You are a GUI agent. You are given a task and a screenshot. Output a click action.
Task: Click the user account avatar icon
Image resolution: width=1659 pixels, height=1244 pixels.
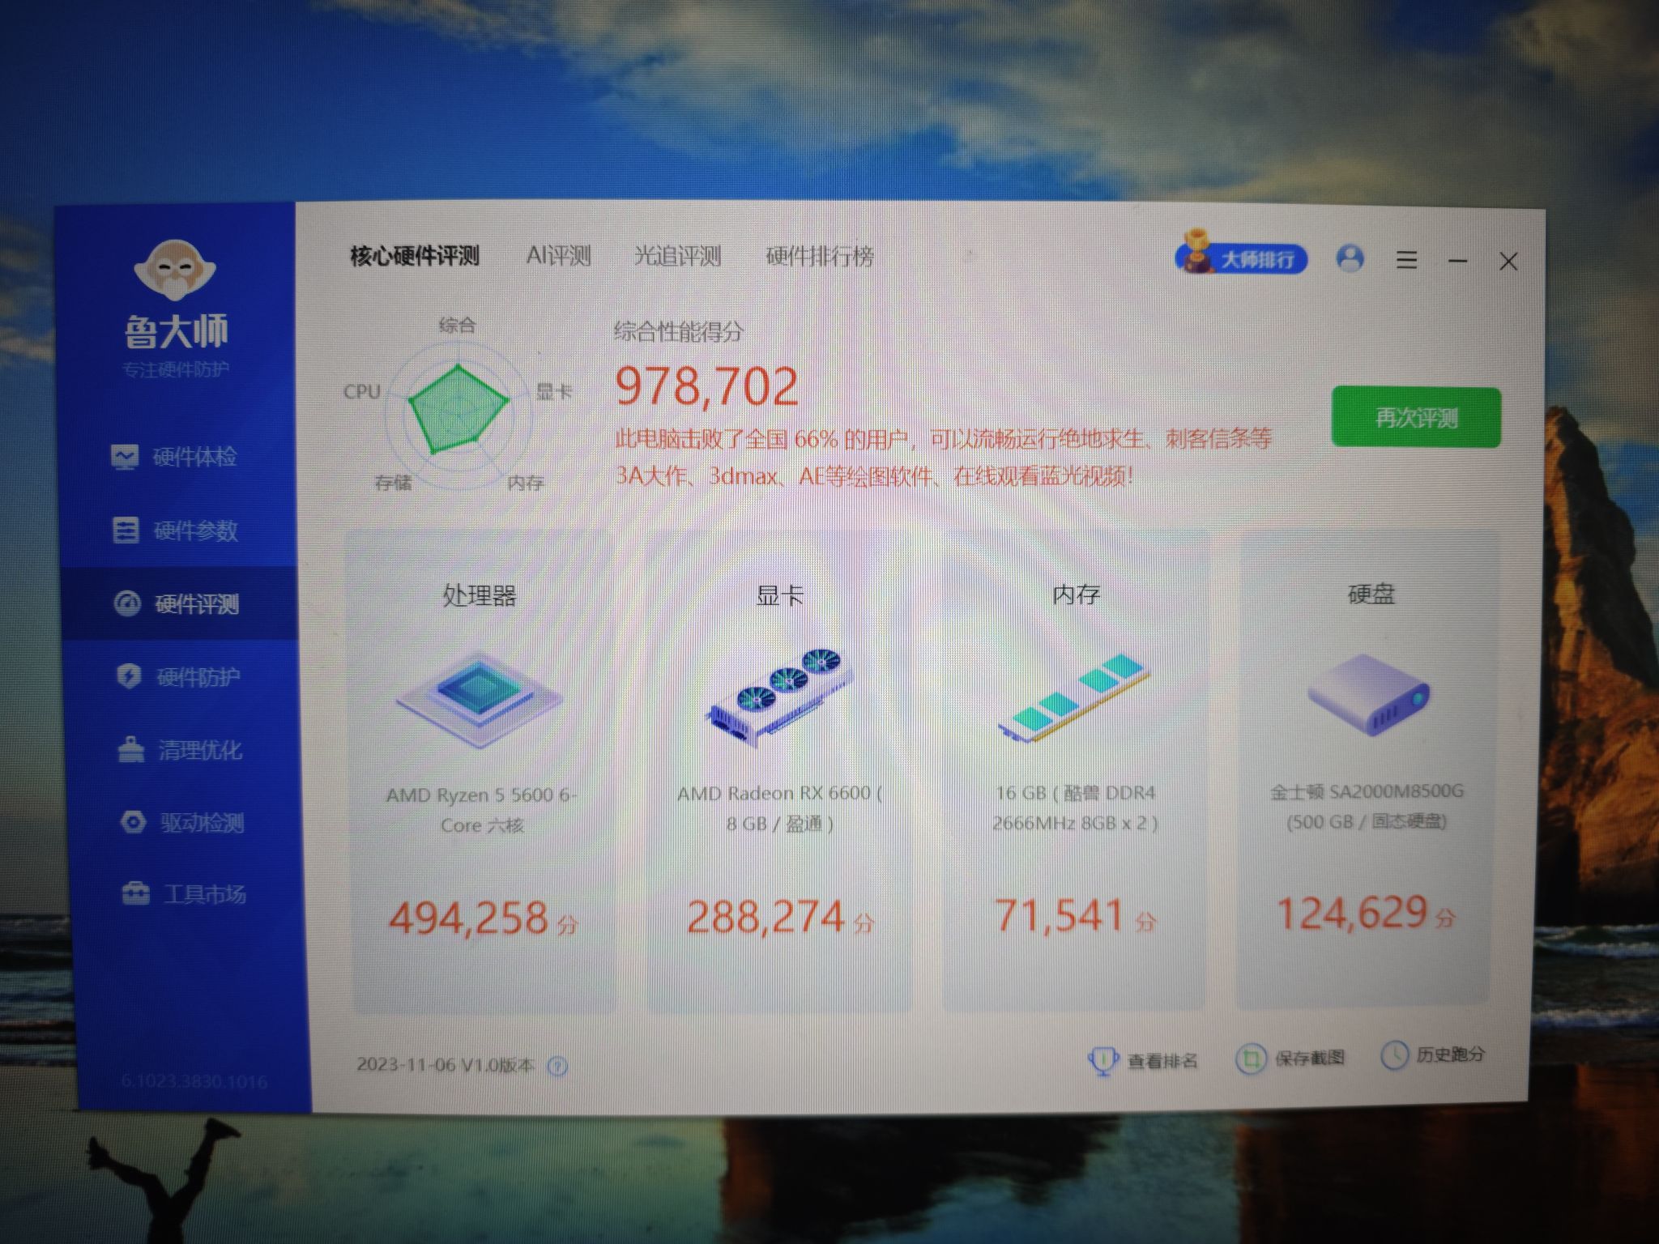(x=1350, y=259)
